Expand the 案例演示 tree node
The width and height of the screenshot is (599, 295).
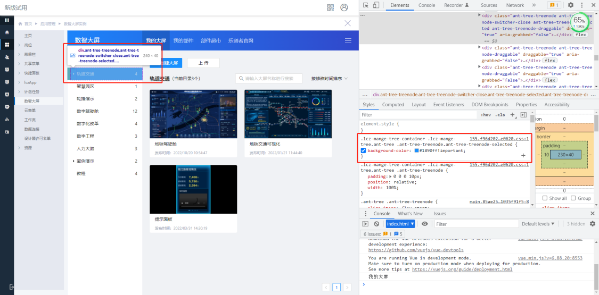(x=73, y=161)
